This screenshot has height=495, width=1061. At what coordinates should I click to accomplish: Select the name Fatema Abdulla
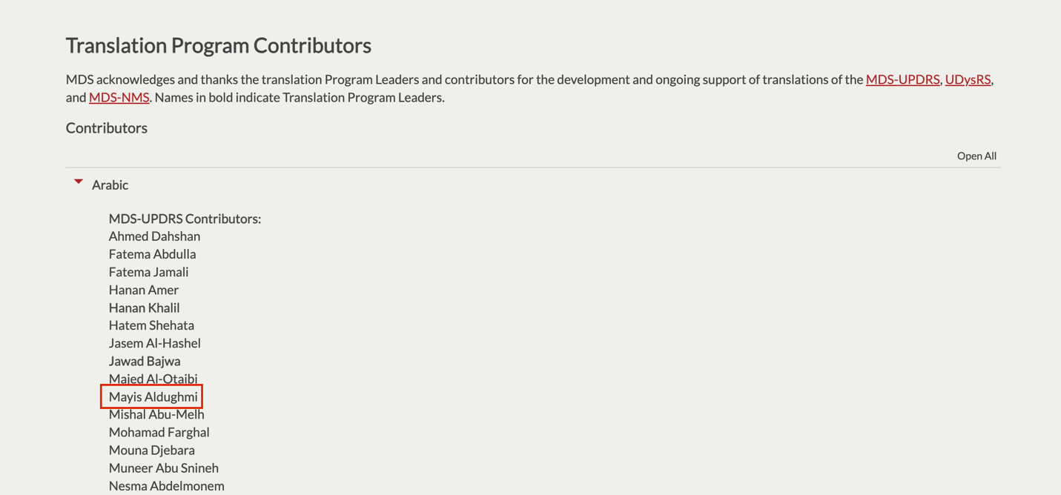tap(152, 254)
